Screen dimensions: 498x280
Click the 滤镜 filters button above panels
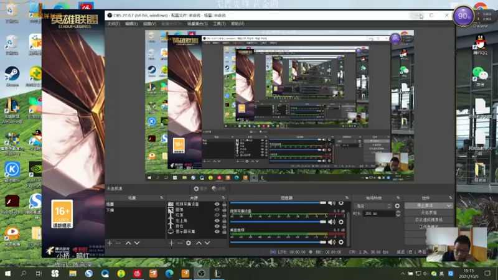click(218, 189)
